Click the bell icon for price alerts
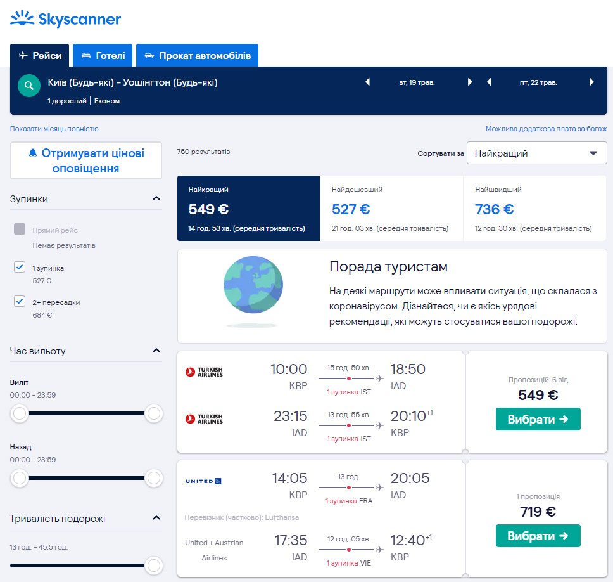This screenshot has height=582, width=613. pos(33,153)
